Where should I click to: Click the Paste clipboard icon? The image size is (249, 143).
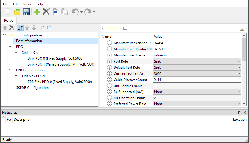(64, 12)
